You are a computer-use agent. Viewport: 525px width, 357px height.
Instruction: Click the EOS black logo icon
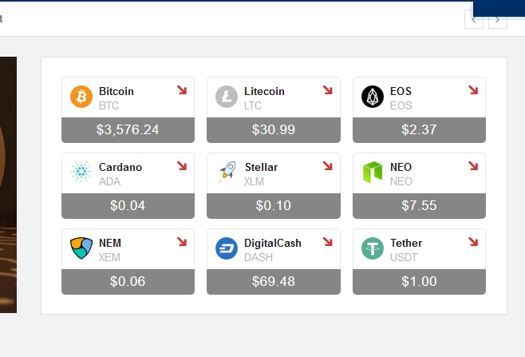coord(373,97)
